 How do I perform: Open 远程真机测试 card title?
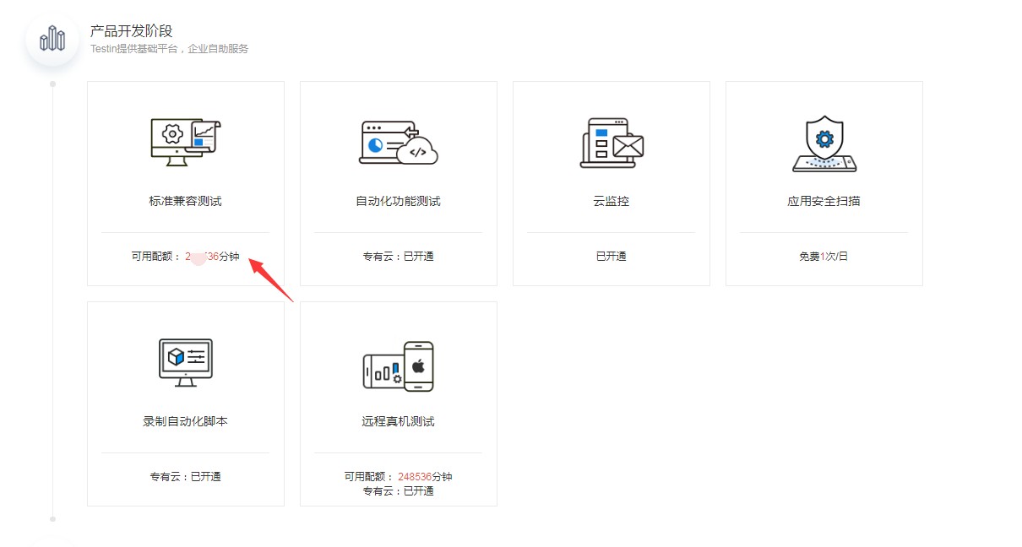tap(399, 421)
